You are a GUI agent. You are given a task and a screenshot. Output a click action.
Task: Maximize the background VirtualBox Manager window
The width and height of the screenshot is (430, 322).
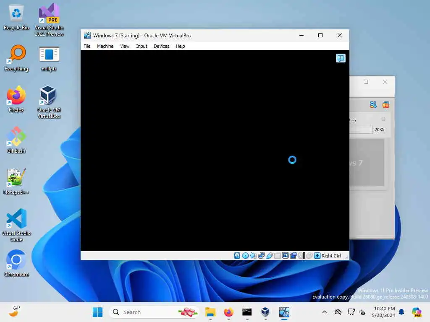pos(366,82)
